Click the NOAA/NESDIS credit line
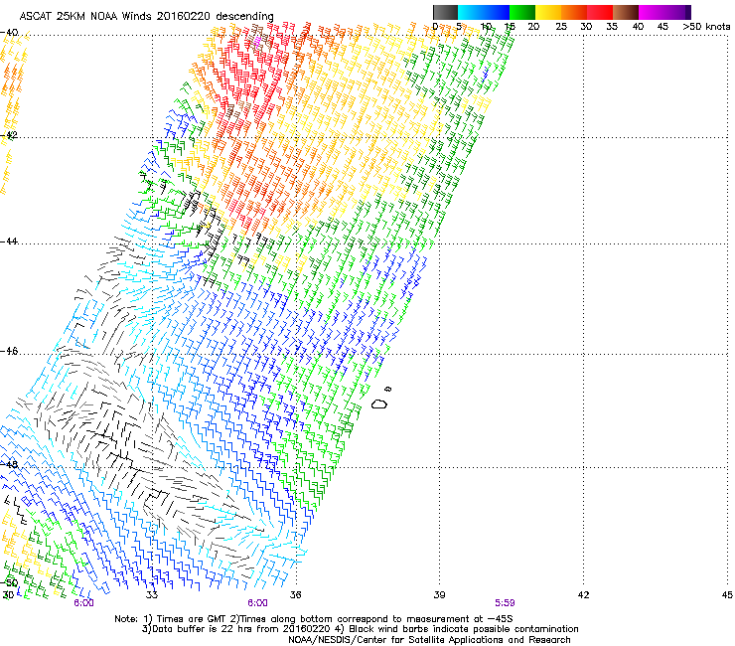The image size is (735, 646). point(429,640)
